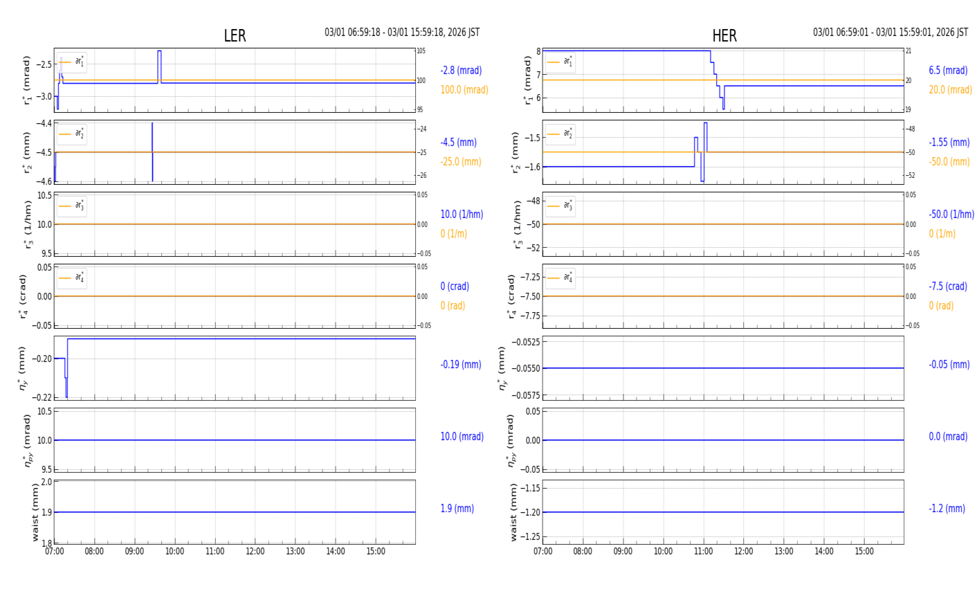Image resolution: width=977 pixels, height=598 pixels.
Task: Click the -0.19 (mm) dispersion value in LER
Action: coord(461,365)
